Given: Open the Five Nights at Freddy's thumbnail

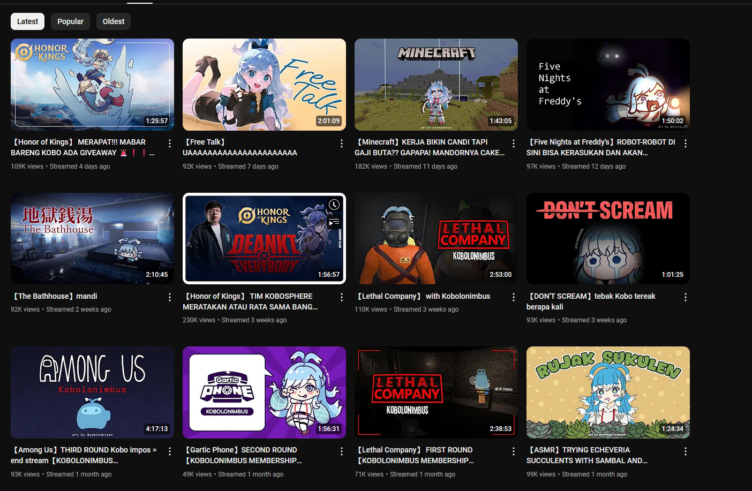Looking at the screenshot, I should 608,85.
